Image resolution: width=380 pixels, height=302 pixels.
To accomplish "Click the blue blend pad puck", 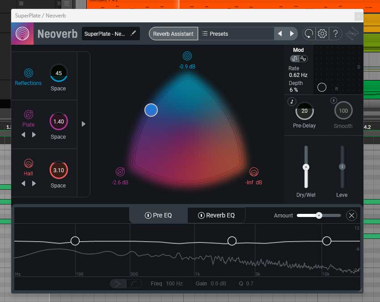I will [151, 110].
